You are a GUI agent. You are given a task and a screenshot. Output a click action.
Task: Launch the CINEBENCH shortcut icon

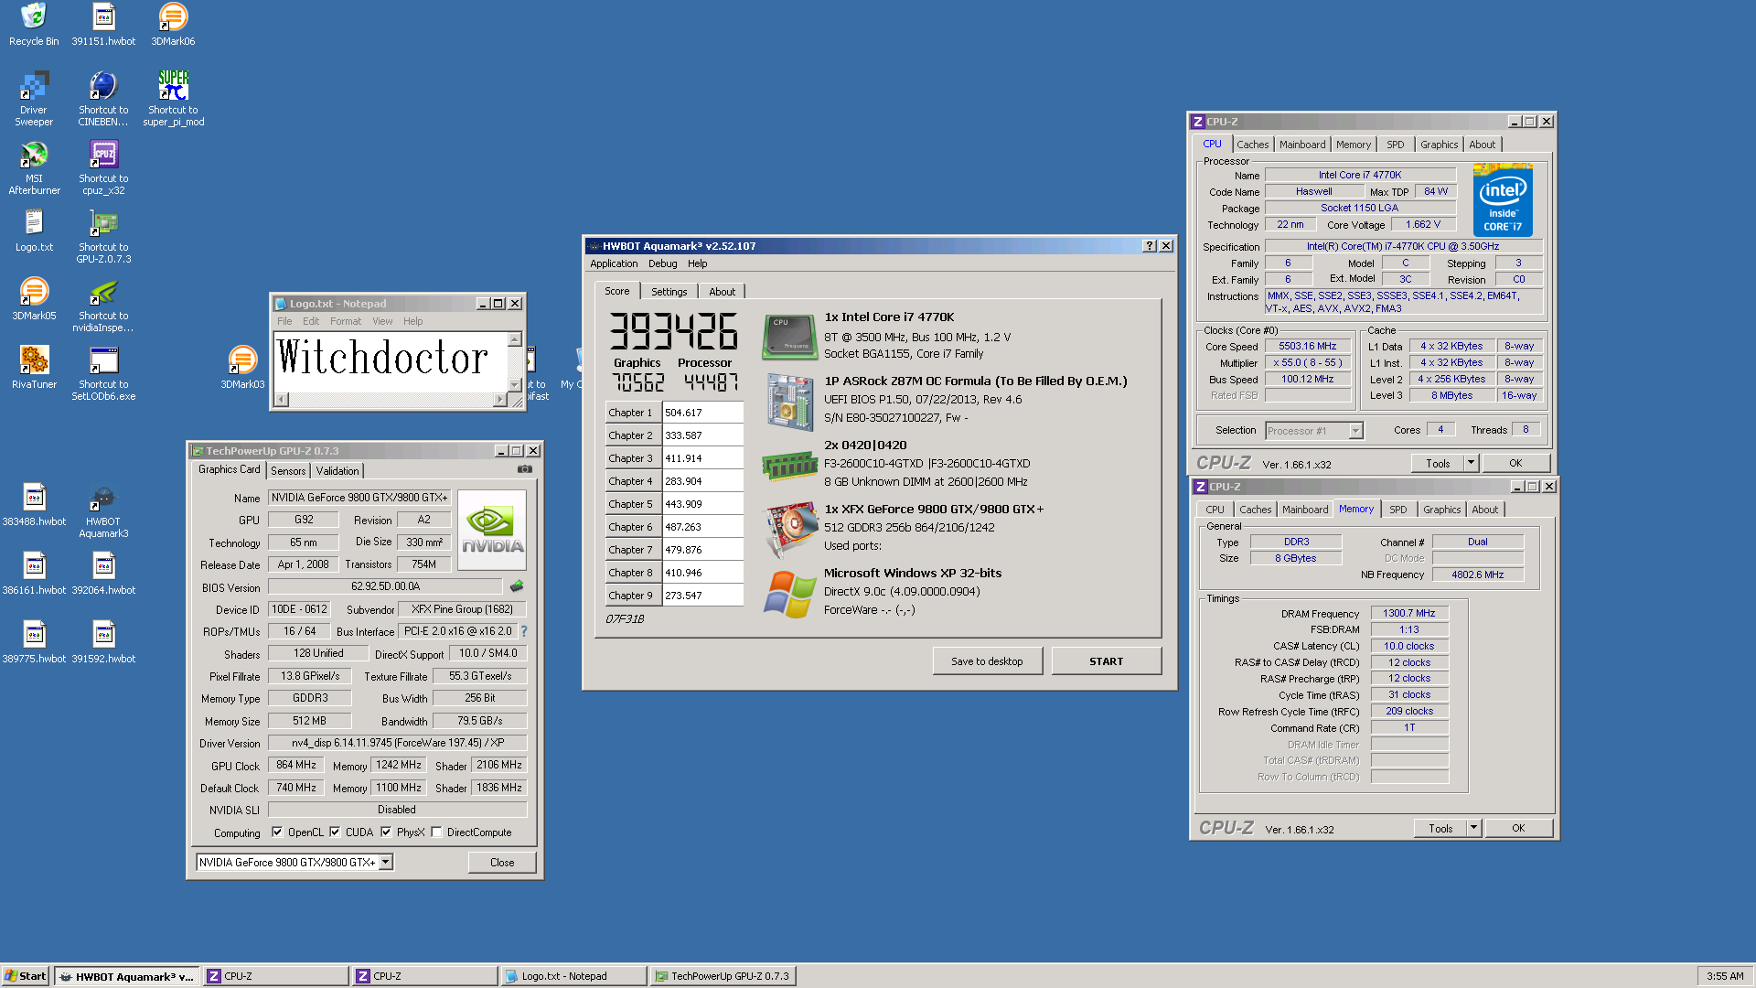103,99
